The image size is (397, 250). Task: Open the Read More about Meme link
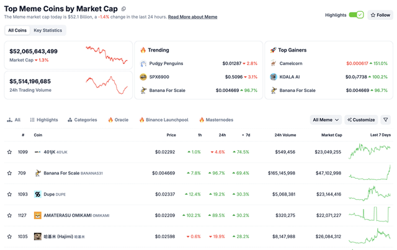[x=192, y=17]
